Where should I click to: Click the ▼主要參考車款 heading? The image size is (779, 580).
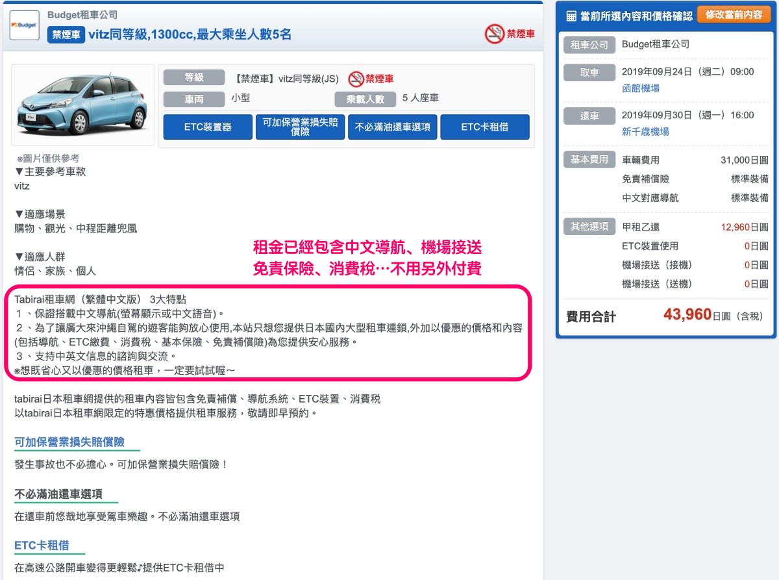(50, 172)
